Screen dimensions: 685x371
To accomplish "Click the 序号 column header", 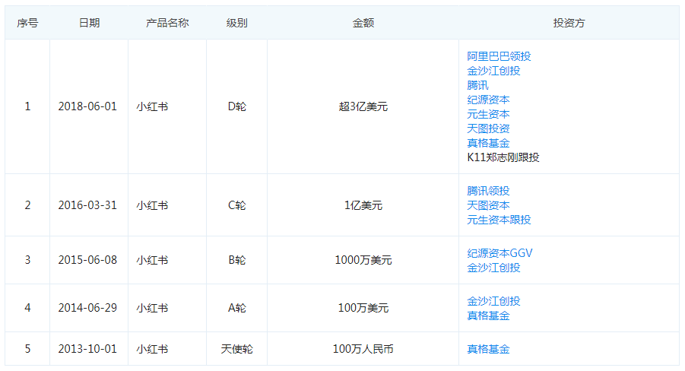I will tap(27, 23).
